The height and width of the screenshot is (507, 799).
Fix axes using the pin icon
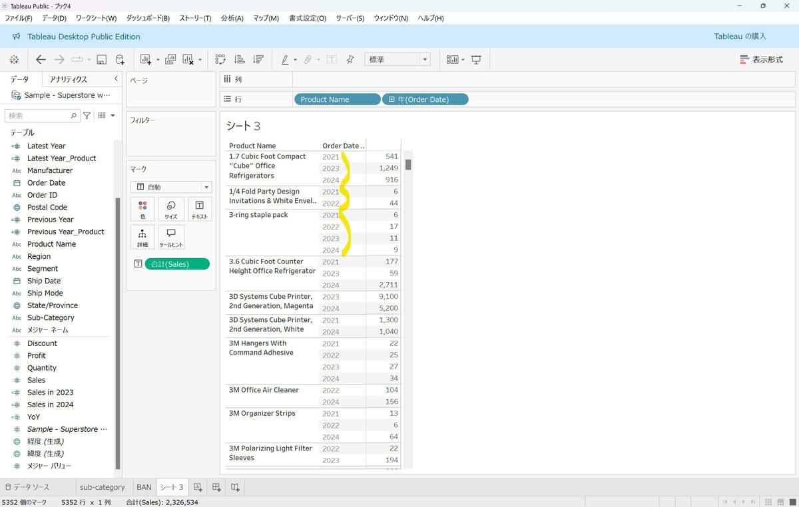[350, 60]
